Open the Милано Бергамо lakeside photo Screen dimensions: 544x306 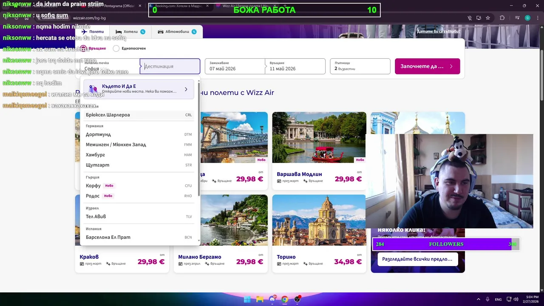(x=234, y=220)
